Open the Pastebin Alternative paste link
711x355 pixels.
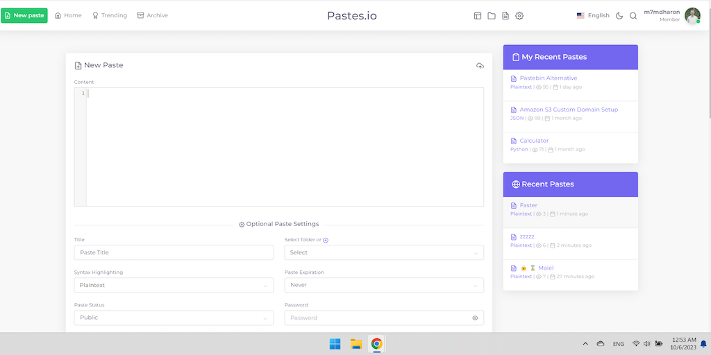[548, 78]
